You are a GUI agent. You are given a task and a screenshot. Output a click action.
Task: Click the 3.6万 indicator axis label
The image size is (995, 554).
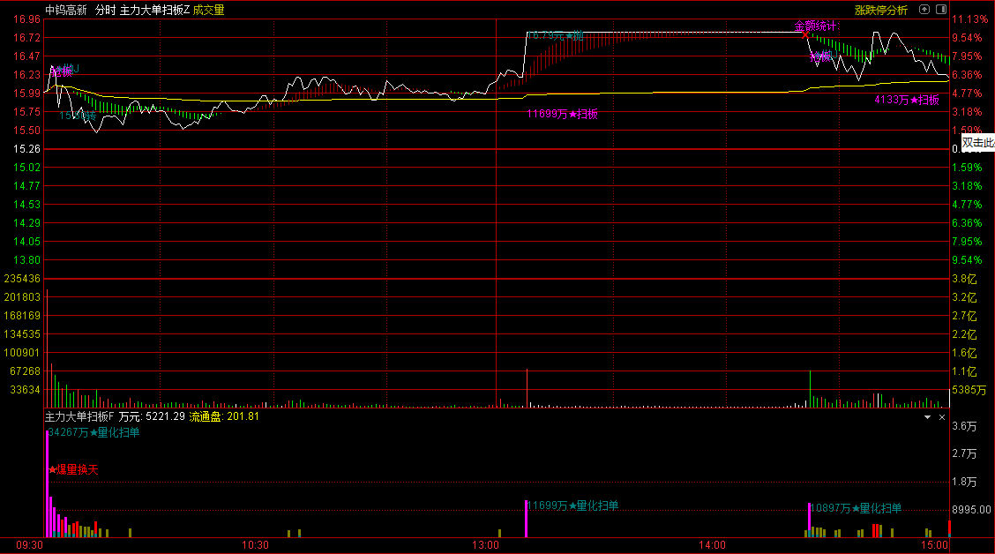tap(964, 426)
